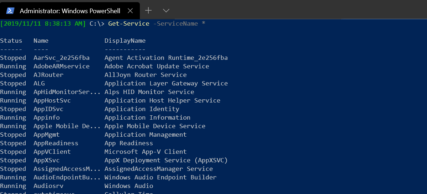
Task: Click the wildcard asterisk argument
Action: coord(203,23)
